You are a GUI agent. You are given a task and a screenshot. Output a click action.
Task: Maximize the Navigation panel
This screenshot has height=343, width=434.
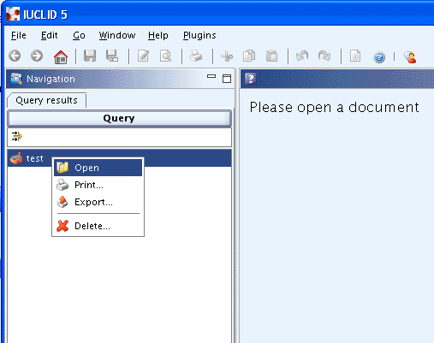[227, 79]
